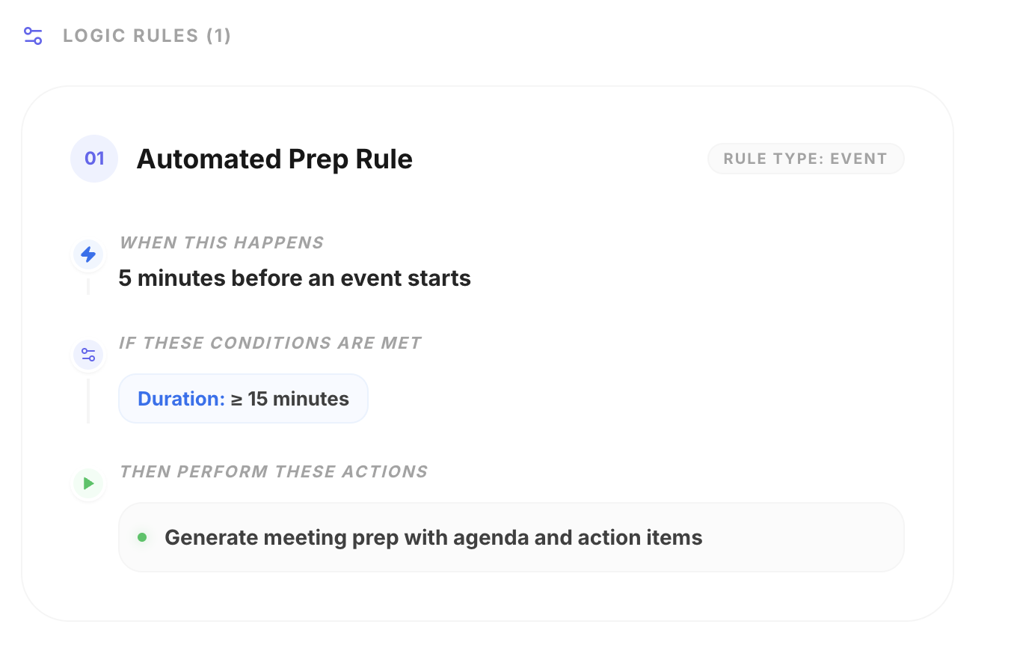Viewport: 1014px width, 651px height.
Task: Click the green dot beside the action
Action: 142,537
